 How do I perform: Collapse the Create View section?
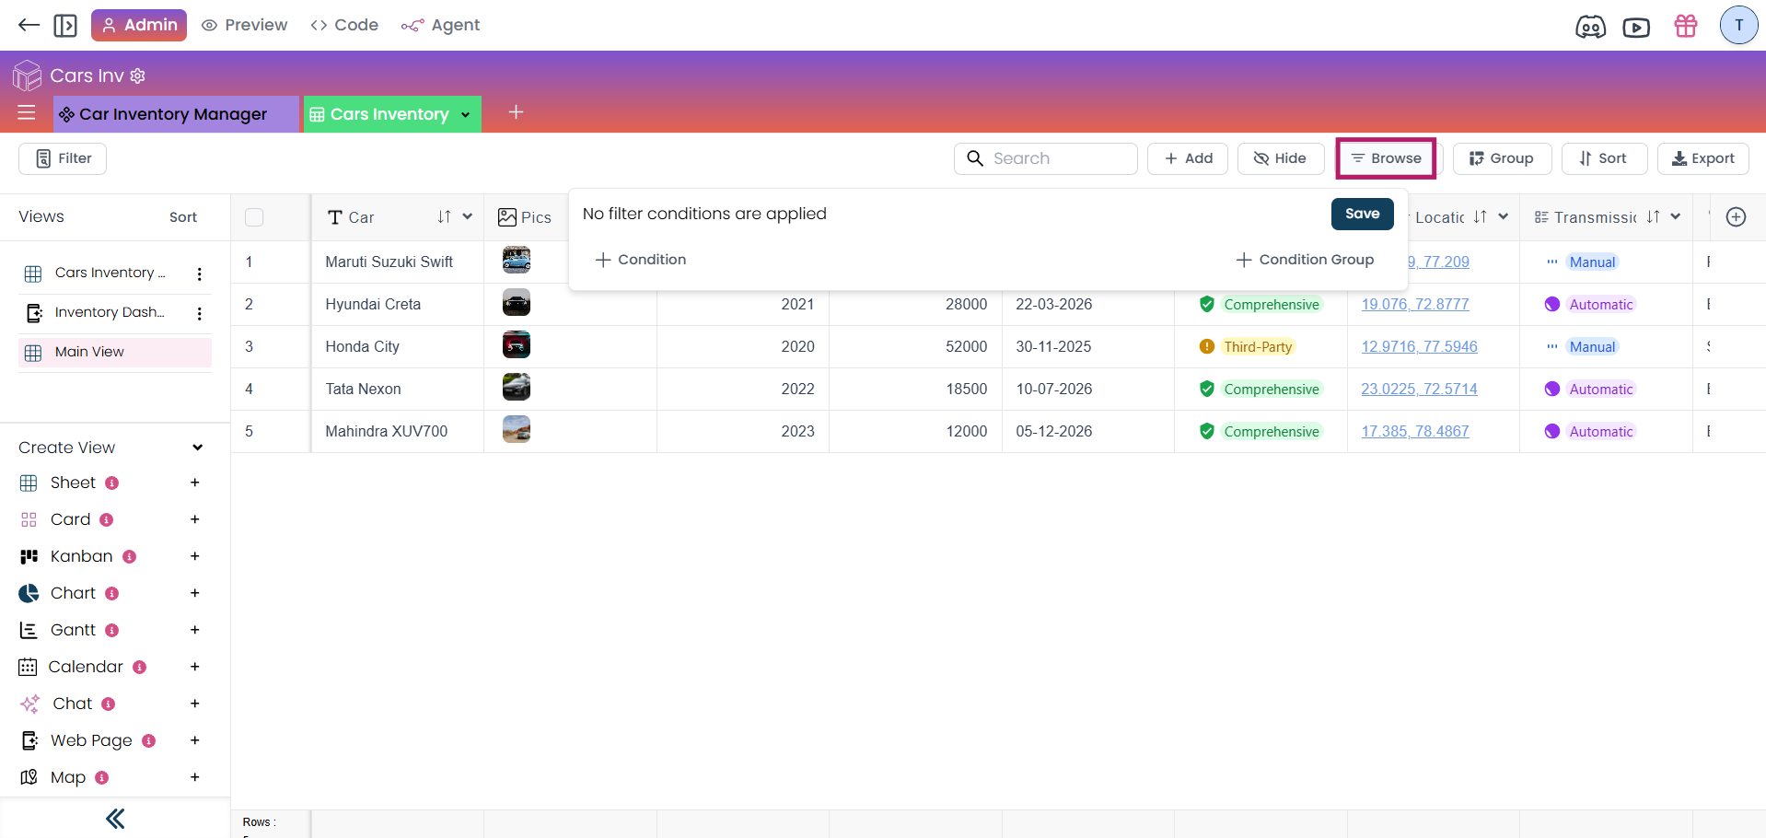(197, 448)
